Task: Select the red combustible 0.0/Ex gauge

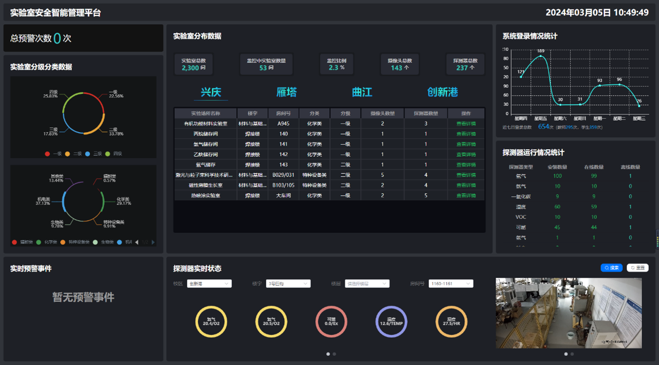Action: [x=331, y=321]
